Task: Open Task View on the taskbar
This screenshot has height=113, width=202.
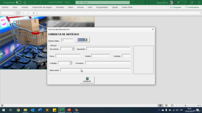Action: [x=10, y=110]
